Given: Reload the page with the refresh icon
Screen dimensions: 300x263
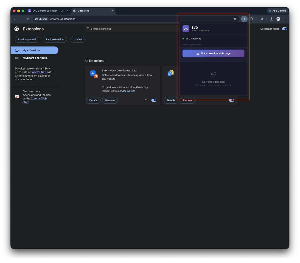Looking at the screenshot, I should pyautogui.click(x=28, y=19).
